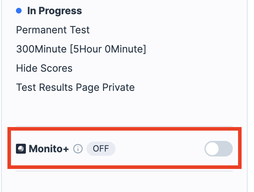Click the In Progress status heading
Screen dimensions: 254x192
click(x=55, y=11)
